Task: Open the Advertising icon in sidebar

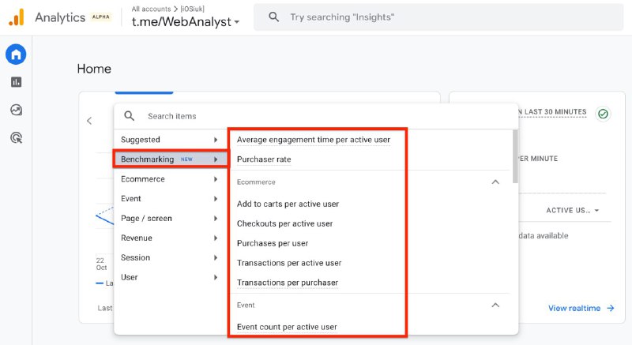Action: pos(16,137)
